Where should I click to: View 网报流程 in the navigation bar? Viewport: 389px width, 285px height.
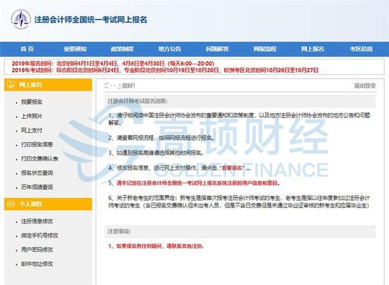click(265, 49)
